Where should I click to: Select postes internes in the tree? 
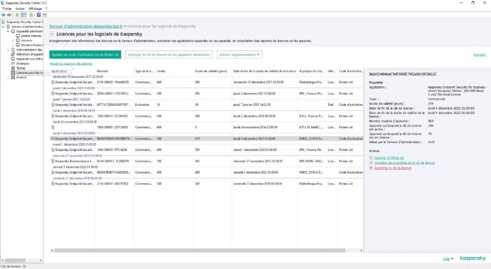31,36
